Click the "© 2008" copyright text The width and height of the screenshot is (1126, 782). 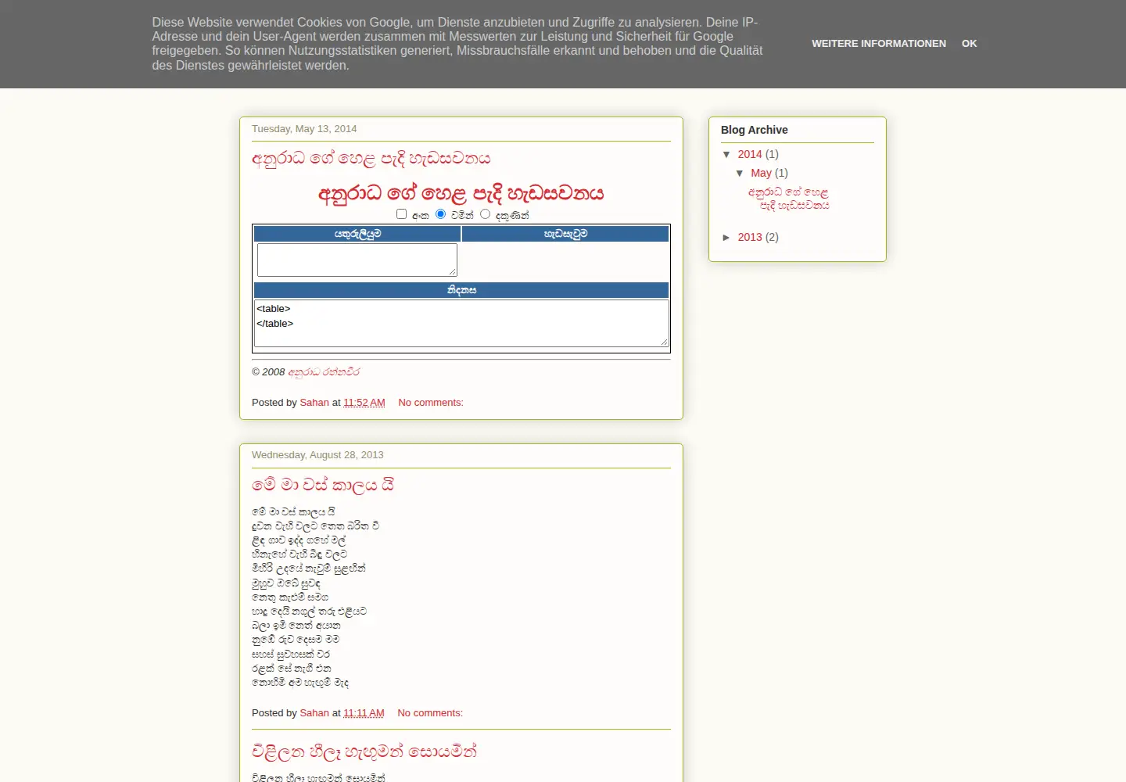(268, 372)
